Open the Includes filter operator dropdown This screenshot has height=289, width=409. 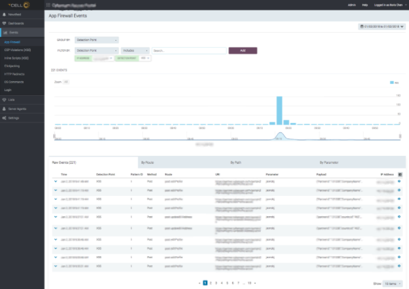click(x=135, y=50)
